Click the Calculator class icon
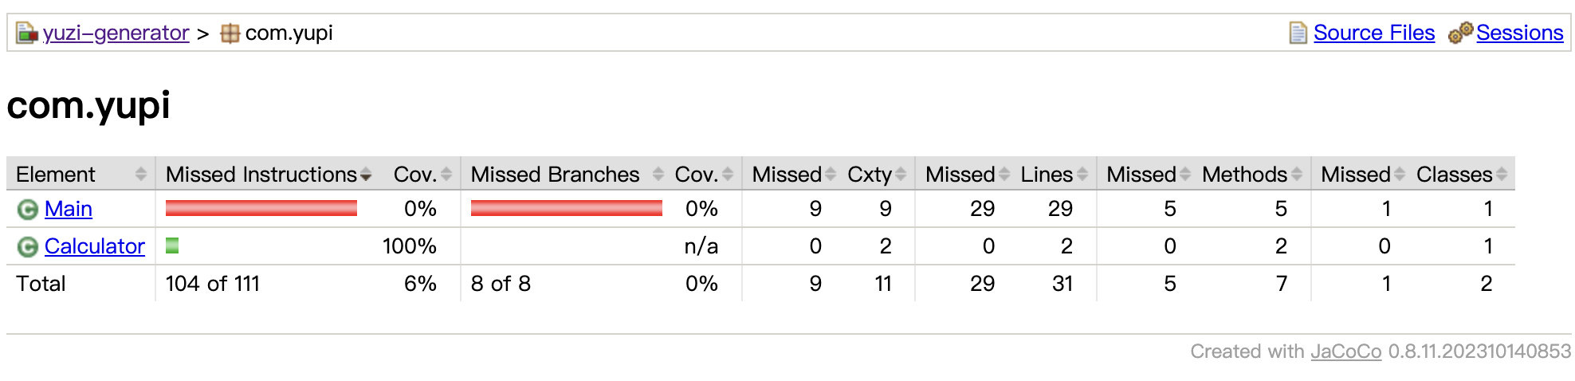 28,247
